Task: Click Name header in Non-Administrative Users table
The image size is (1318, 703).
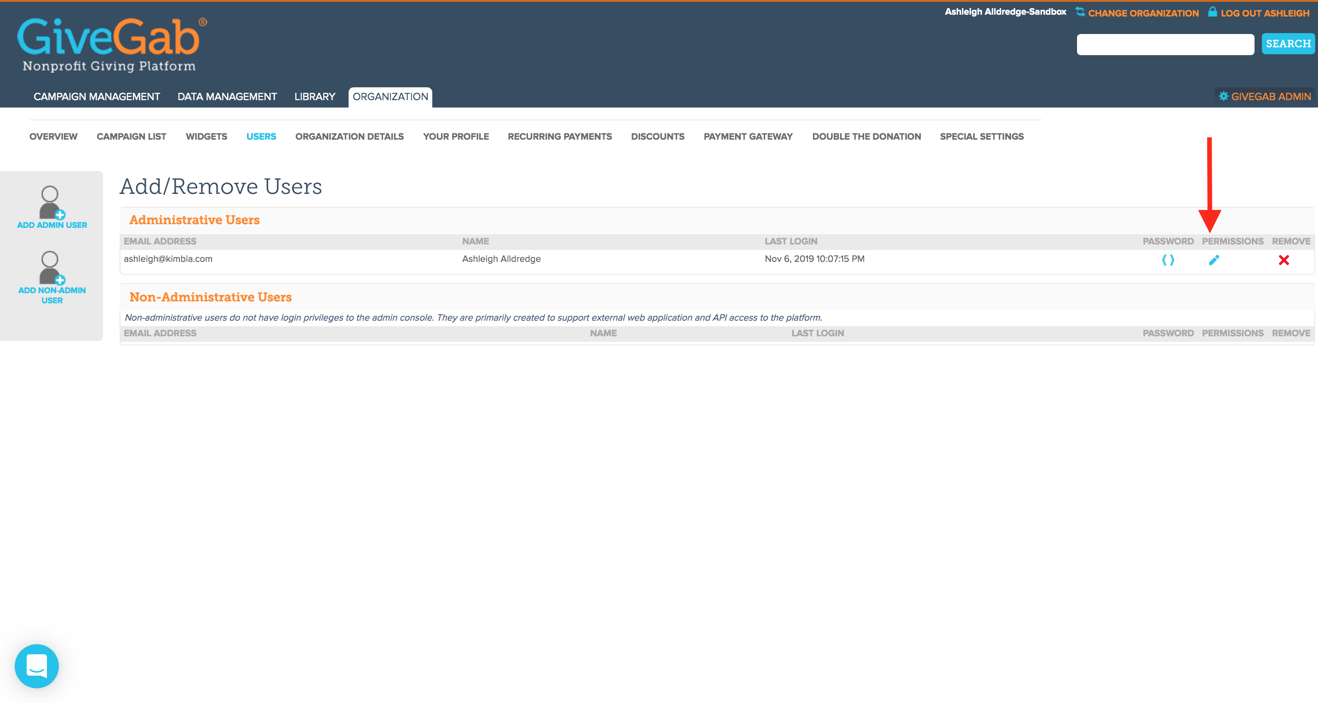Action: (x=603, y=333)
